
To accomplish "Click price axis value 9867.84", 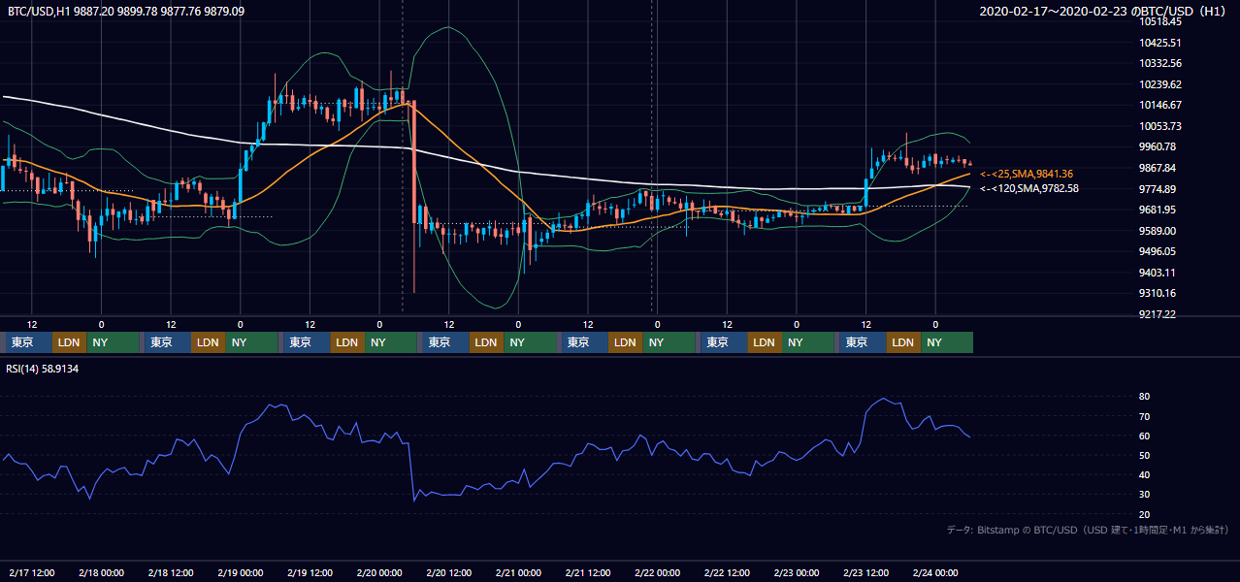I will tap(1158, 168).
